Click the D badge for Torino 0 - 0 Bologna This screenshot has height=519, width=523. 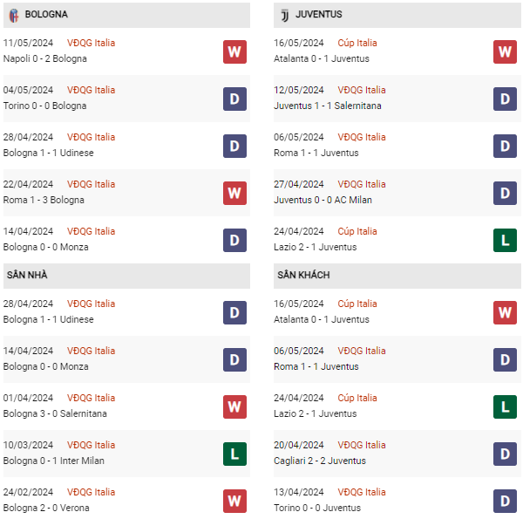[234, 99]
